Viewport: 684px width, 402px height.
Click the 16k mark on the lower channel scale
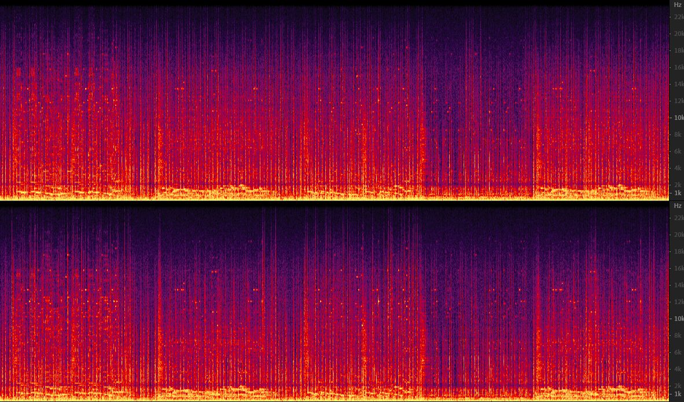coord(678,268)
